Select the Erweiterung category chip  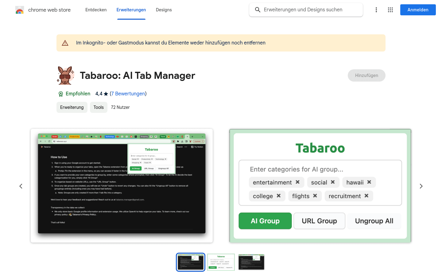tap(72, 107)
